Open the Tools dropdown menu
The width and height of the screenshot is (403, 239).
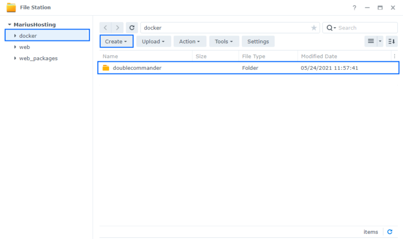pyautogui.click(x=224, y=41)
